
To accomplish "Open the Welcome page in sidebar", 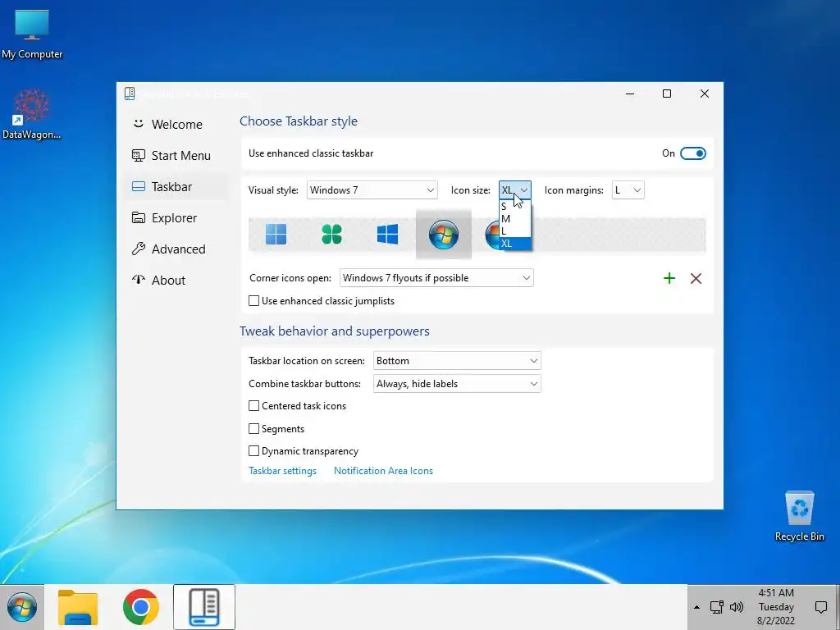I will 177,125.
